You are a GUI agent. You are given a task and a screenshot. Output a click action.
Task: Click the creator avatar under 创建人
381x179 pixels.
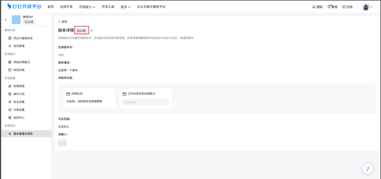[62, 143]
